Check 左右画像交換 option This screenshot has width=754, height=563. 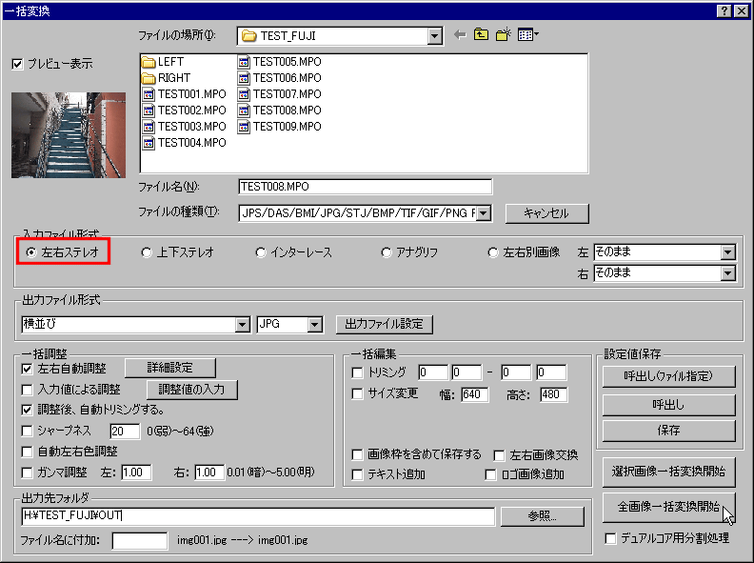[x=500, y=455]
